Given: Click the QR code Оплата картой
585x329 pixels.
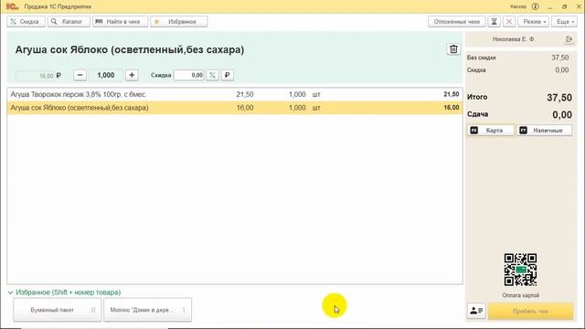Looking at the screenshot, I should [520, 270].
